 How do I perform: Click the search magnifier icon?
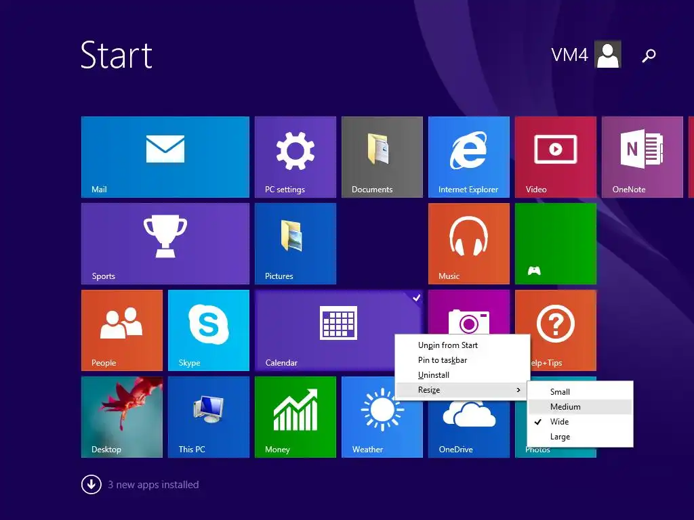click(649, 56)
